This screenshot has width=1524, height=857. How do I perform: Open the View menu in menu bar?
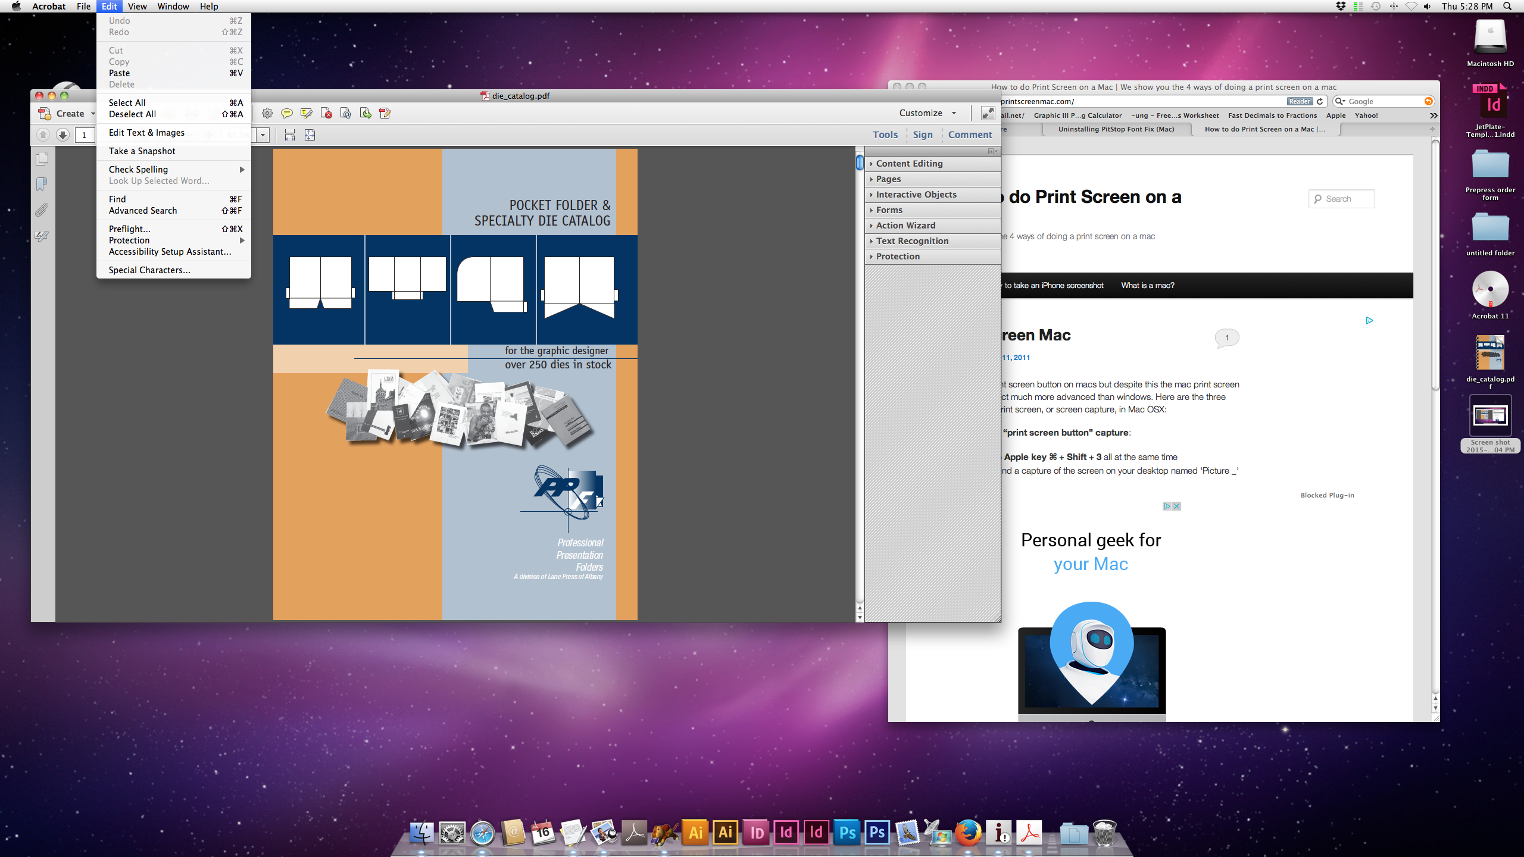coord(137,6)
